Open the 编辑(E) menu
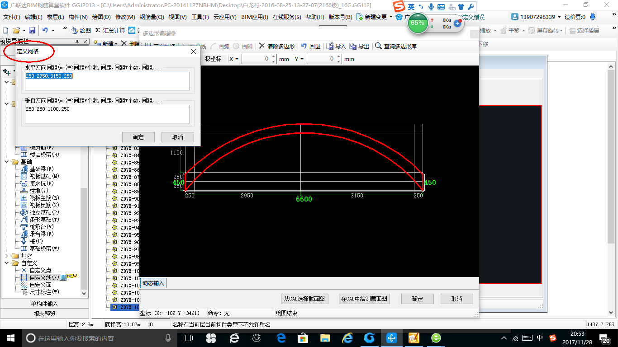 click(33, 17)
